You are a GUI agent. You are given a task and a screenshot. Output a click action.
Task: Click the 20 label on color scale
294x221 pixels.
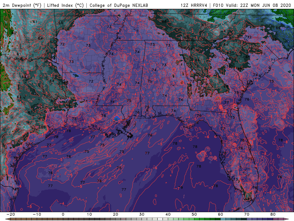click(x=115, y=214)
